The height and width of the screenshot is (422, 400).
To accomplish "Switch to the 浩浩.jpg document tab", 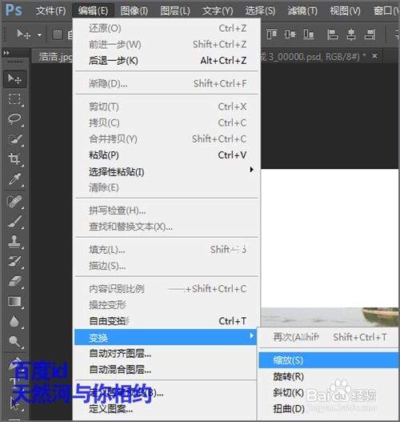I will 52,57.
